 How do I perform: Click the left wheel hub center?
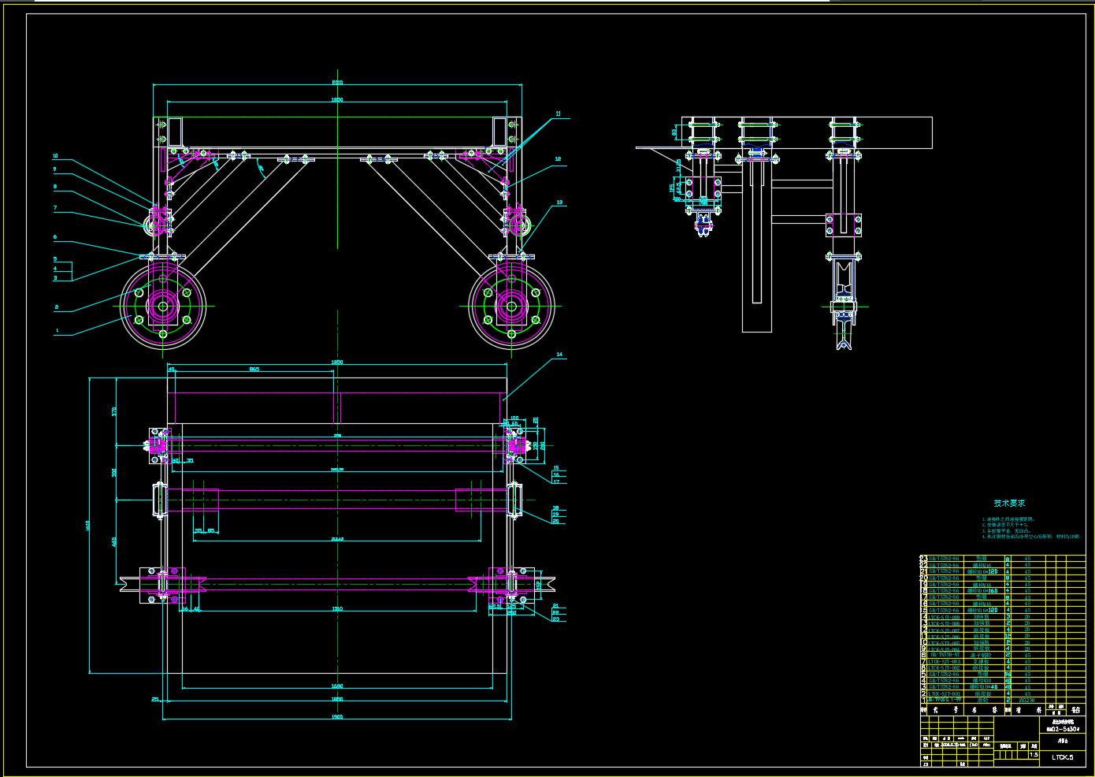163,305
